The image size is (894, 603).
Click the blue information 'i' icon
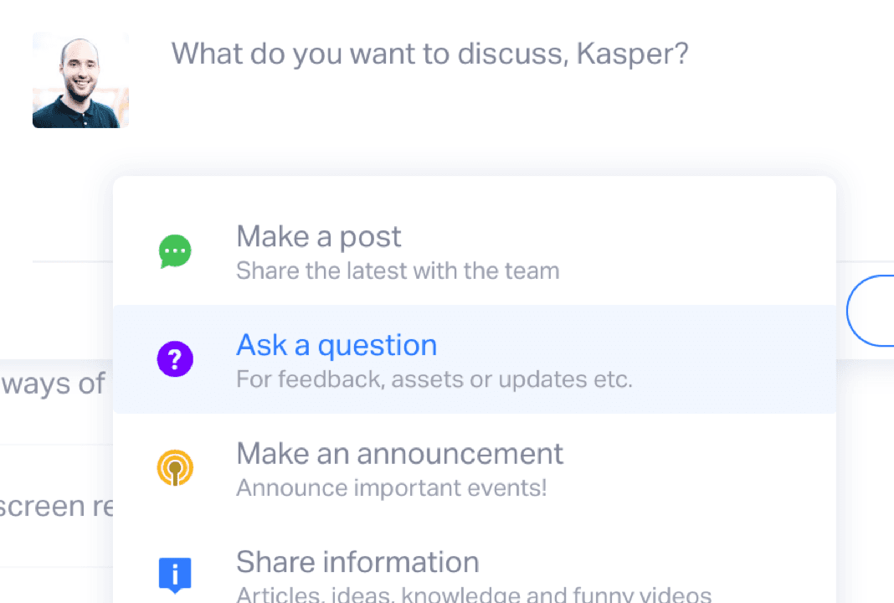pyautogui.click(x=175, y=575)
